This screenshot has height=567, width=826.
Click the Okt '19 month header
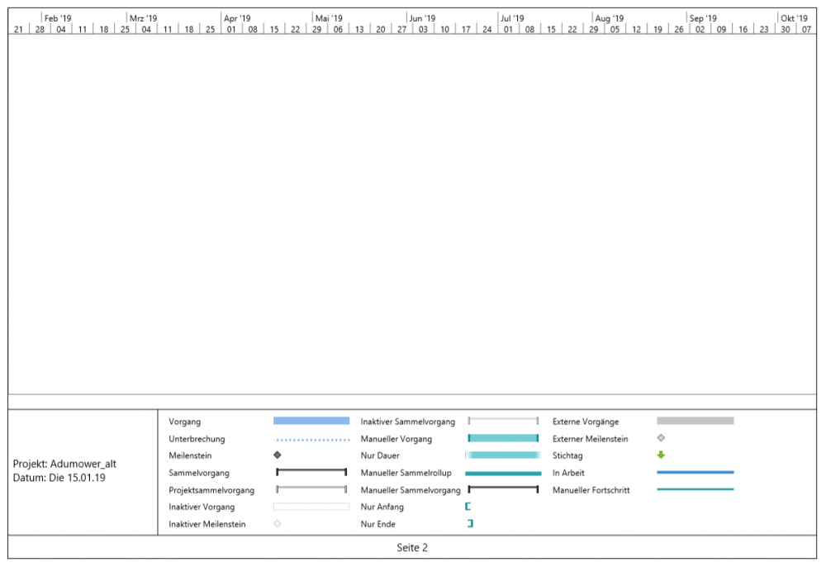click(794, 18)
